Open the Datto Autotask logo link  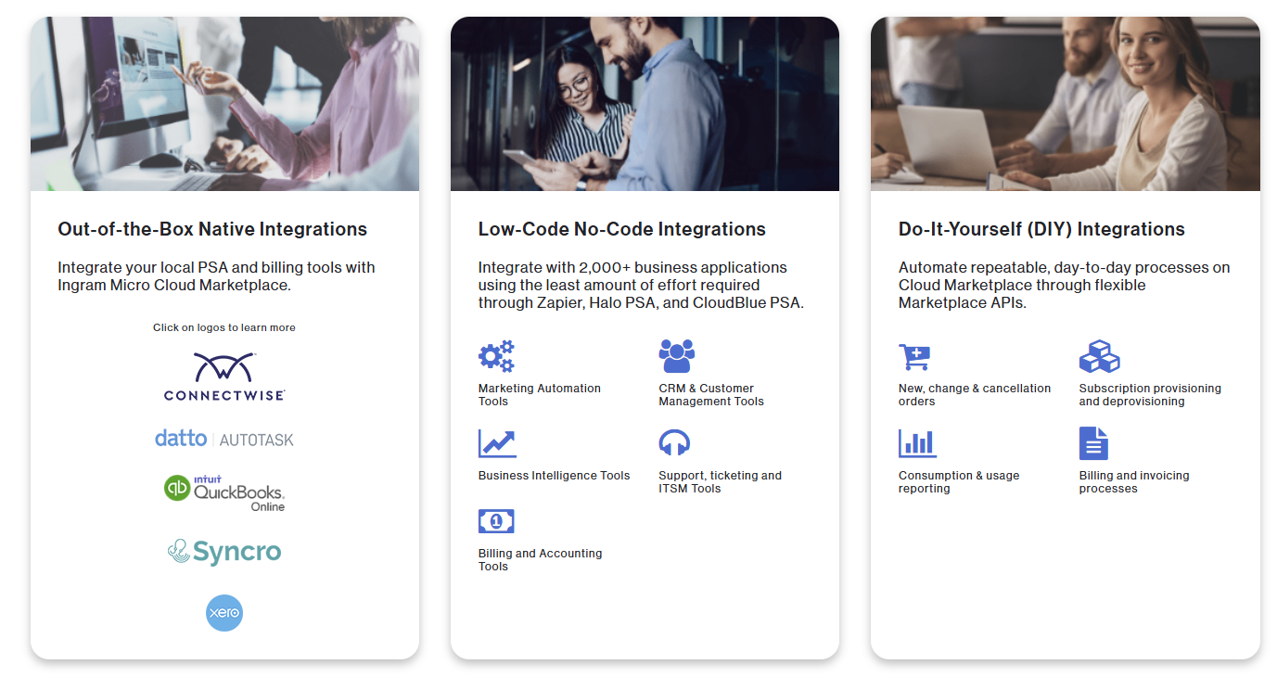point(224,439)
